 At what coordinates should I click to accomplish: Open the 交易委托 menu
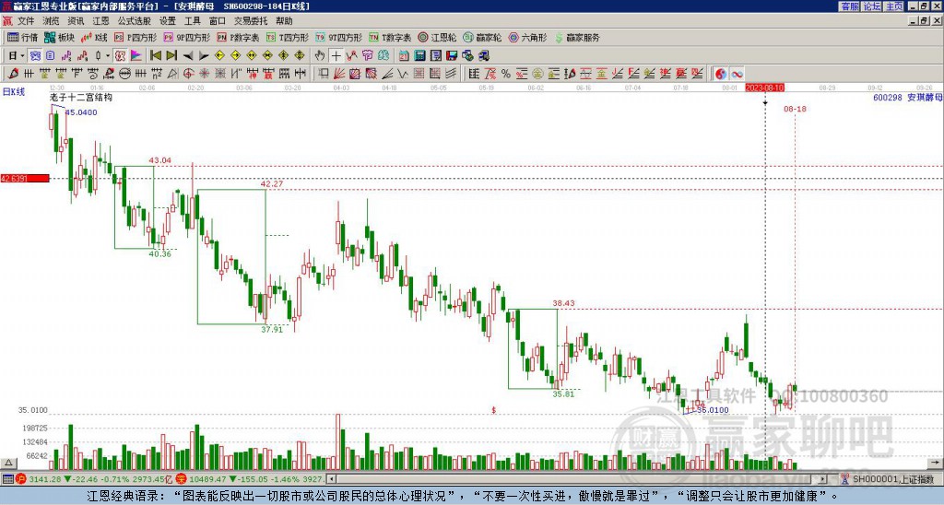tap(251, 21)
